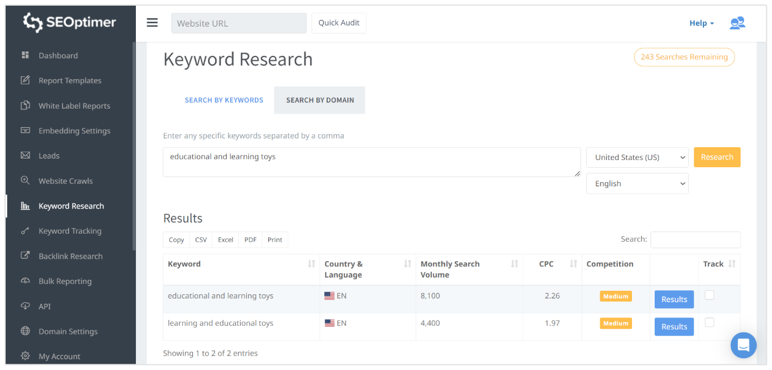Click the SEOptimer logo
This screenshot has width=772, height=370.
tap(69, 22)
